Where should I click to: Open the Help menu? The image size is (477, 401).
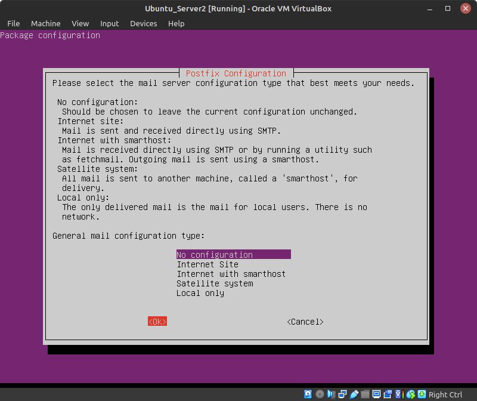(x=176, y=23)
